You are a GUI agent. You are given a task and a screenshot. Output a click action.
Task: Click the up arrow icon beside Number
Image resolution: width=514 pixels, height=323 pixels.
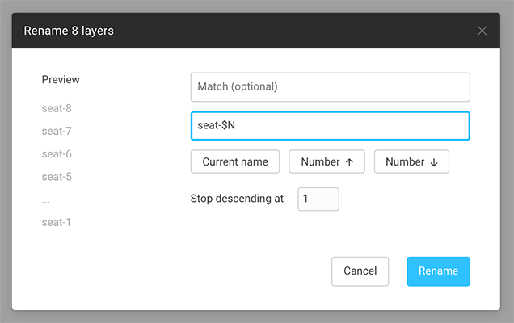click(350, 162)
